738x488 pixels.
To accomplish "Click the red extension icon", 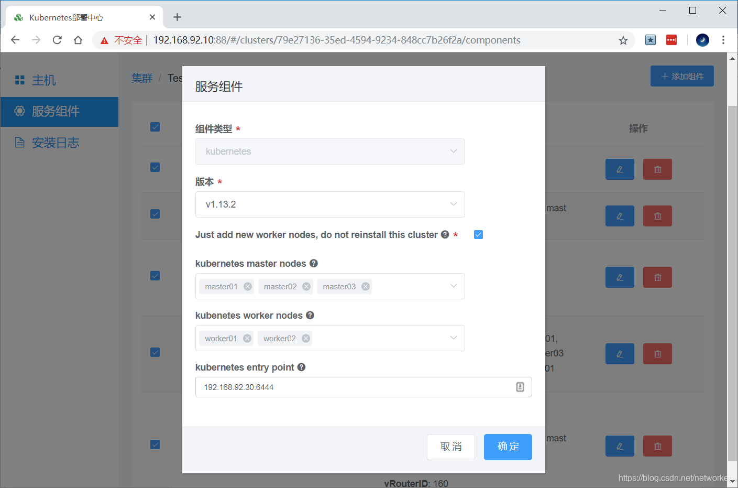I will 671,40.
